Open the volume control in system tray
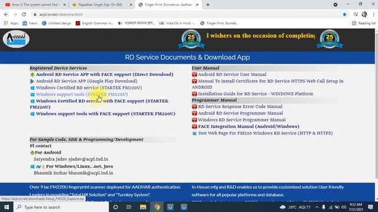 pyautogui.click(x=344, y=207)
